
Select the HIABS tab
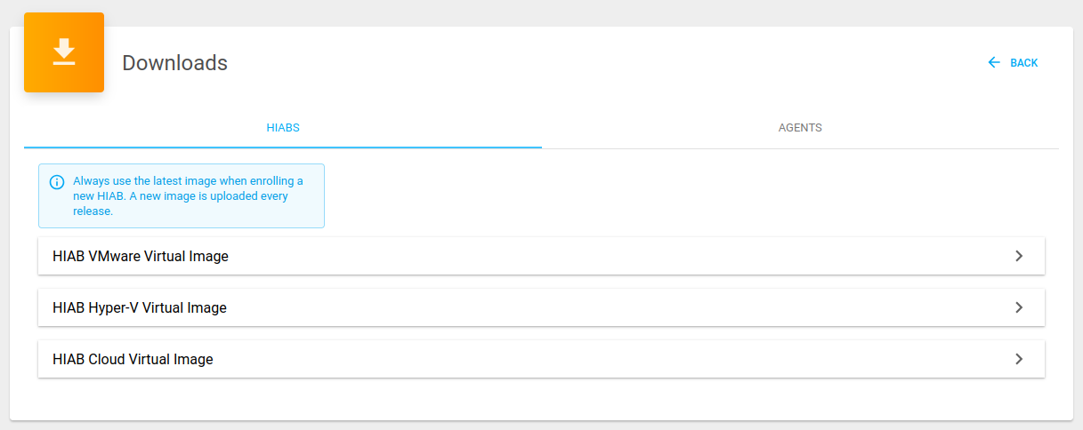click(x=283, y=128)
